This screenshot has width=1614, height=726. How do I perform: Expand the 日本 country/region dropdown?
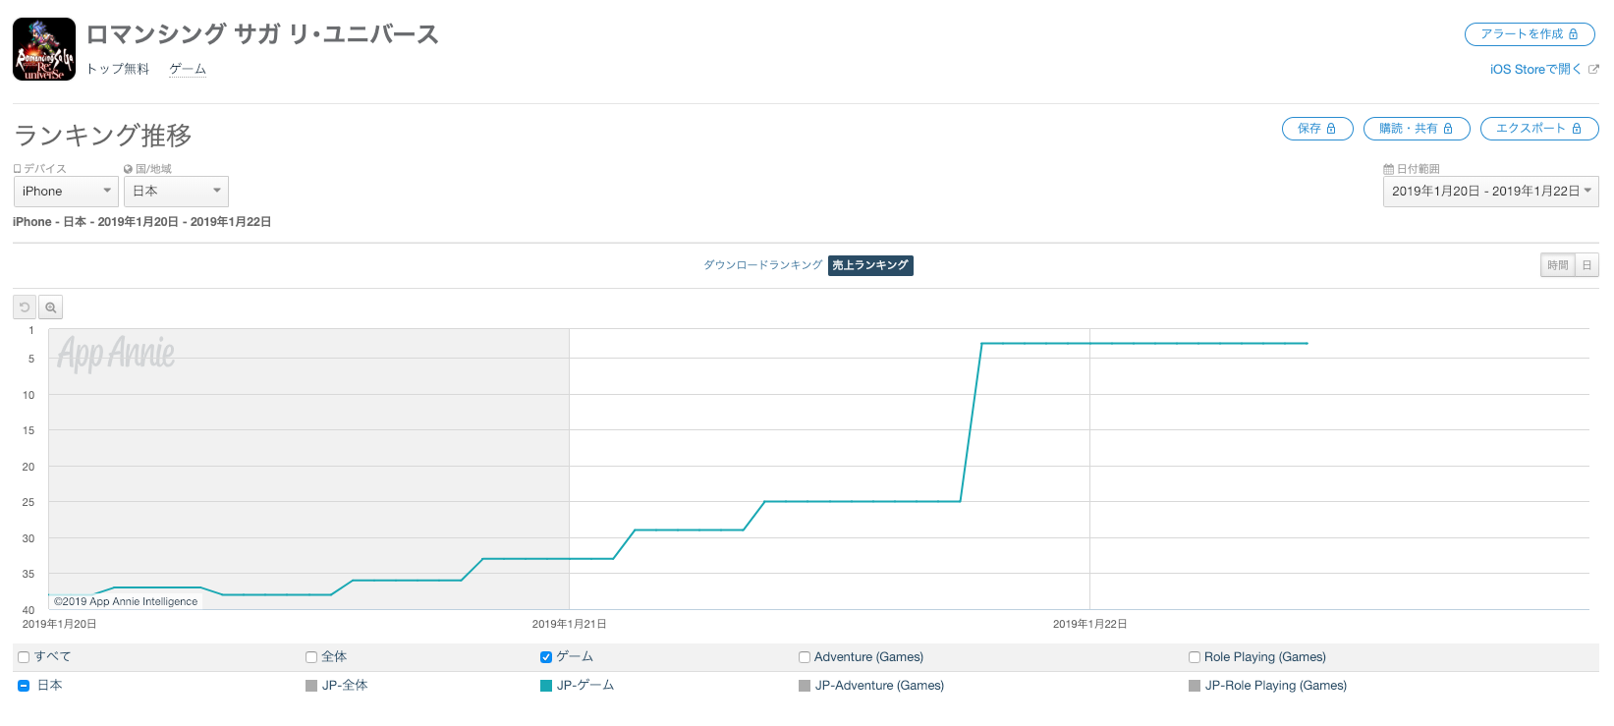click(176, 192)
